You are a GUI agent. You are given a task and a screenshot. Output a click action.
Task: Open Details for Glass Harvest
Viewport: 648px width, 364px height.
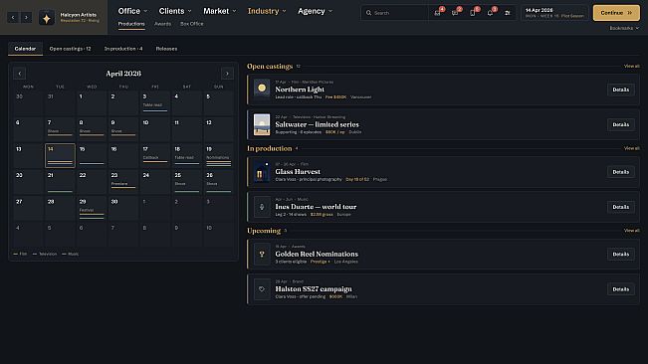click(x=621, y=172)
